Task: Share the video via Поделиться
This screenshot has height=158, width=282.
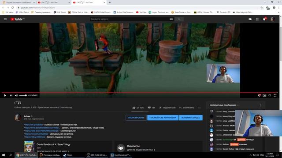Action: tap(167, 108)
